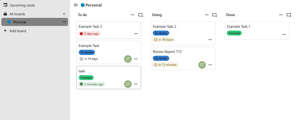Click the Add board button
The width and height of the screenshot is (303, 120).
click(x=15, y=31)
